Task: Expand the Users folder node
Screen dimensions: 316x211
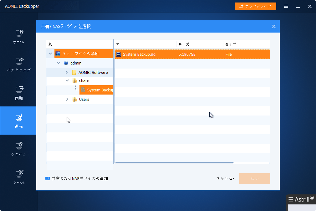Action: tap(67, 99)
